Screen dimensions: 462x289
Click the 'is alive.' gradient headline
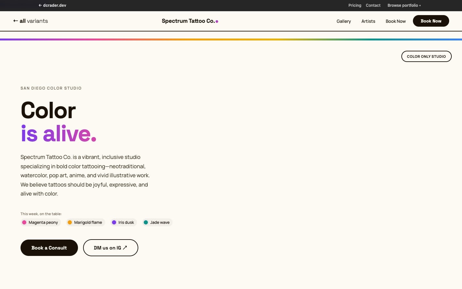click(59, 134)
